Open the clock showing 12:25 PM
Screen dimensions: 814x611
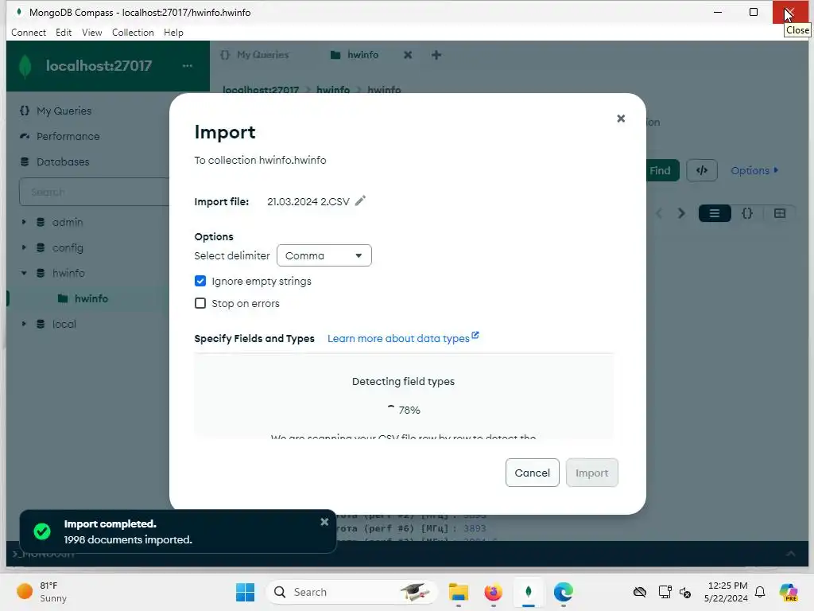coord(726,592)
